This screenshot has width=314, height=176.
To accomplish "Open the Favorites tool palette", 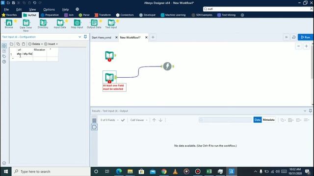I will [x=9, y=15].
